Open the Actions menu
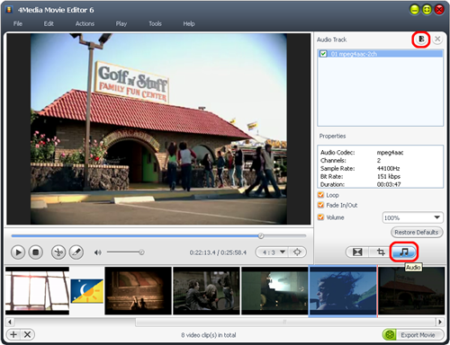Viewport: 450px width, 345px height. click(x=85, y=23)
